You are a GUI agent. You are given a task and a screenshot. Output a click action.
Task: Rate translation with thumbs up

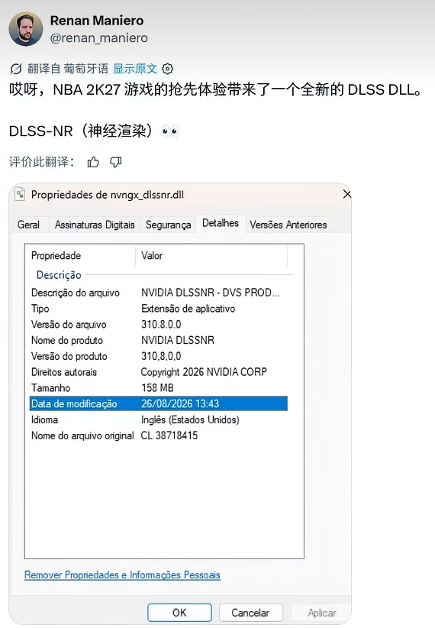(93, 162)
